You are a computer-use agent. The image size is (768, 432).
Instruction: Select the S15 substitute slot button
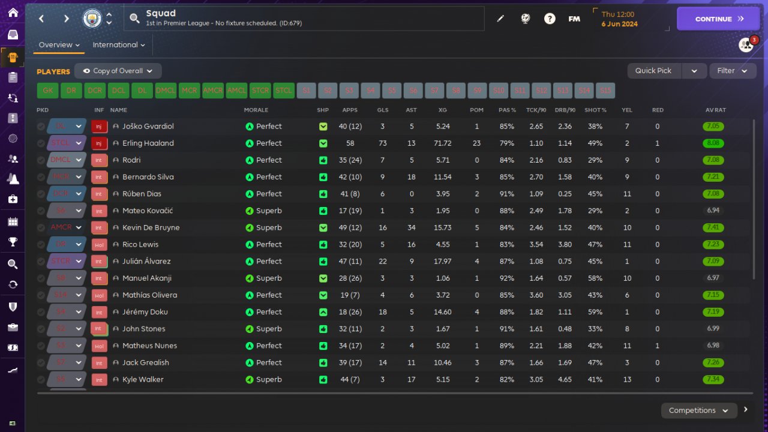point(605,91)
